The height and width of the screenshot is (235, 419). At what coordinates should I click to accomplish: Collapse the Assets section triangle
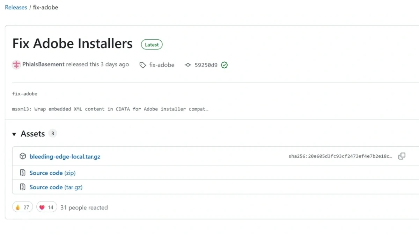point(14,134)
